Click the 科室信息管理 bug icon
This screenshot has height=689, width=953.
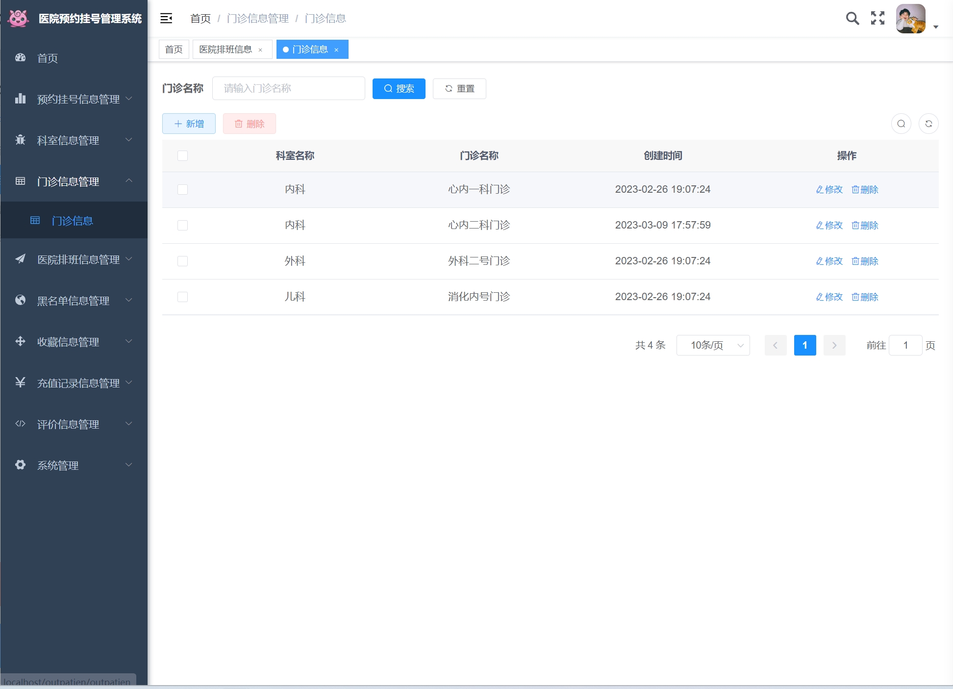20,140
